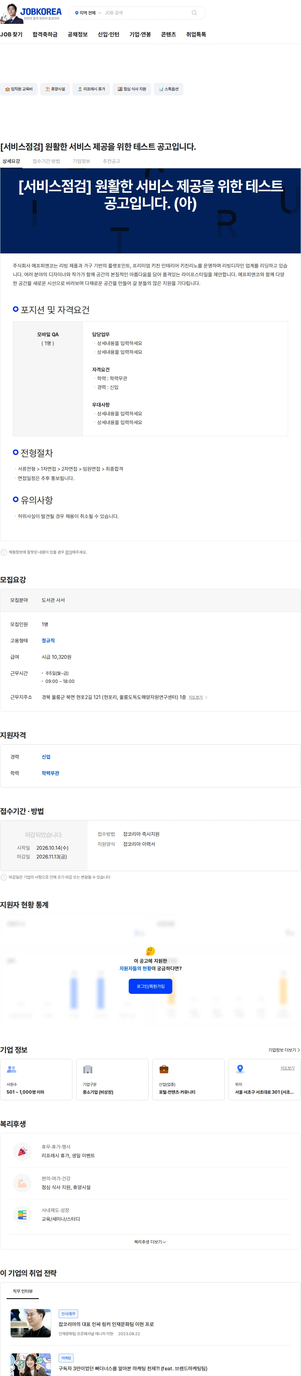Select the 상세요강 tab
This screenshot has width=301, height=1376.
[11, 161]
